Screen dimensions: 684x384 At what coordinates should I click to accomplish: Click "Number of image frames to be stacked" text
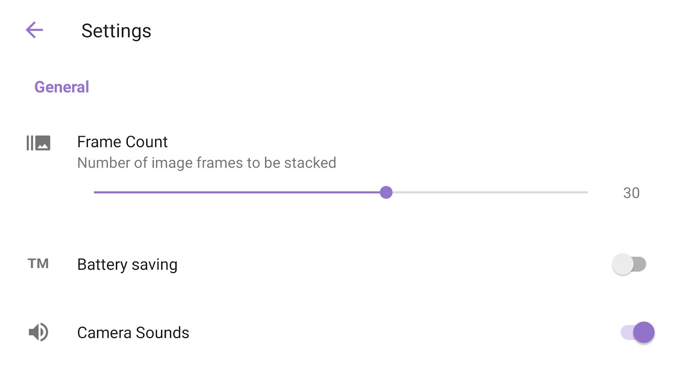pyautogui.click(x=206, y=163)
